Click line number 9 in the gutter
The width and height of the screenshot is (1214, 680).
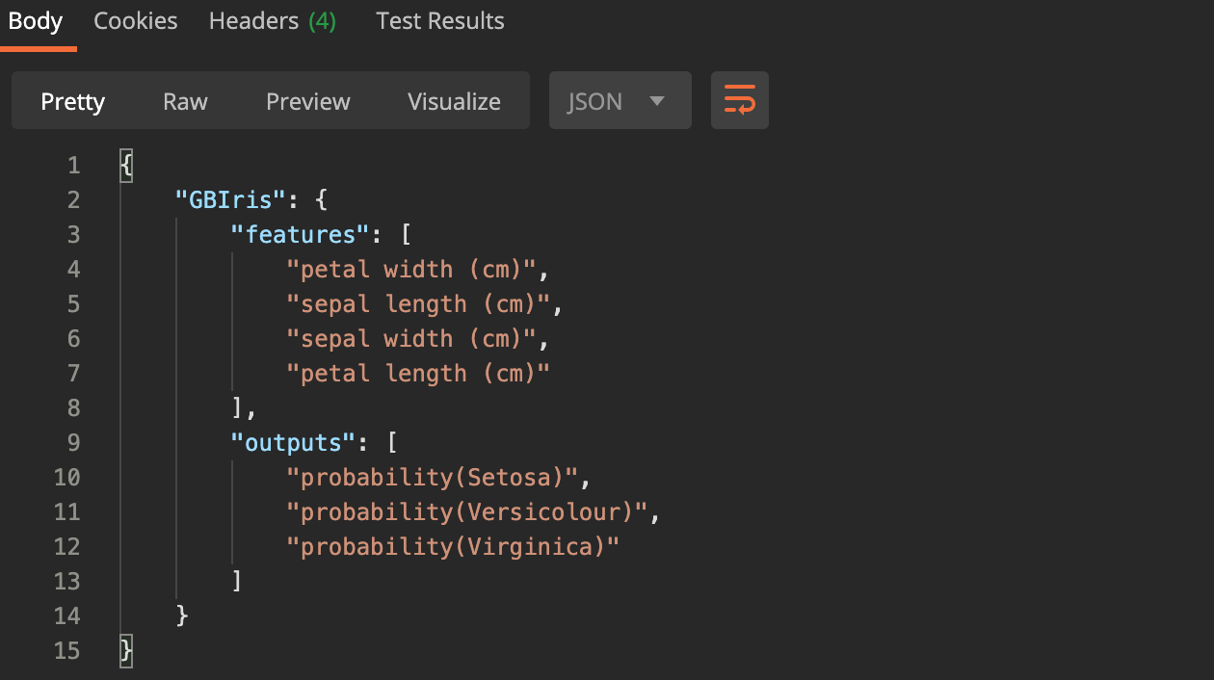pos(74,443)
